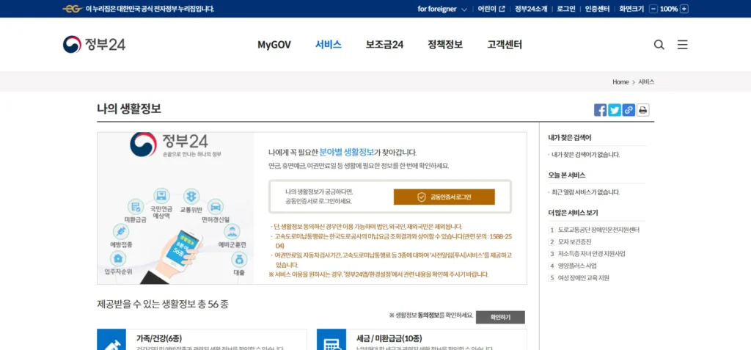
Task: Open the 보조금24 menu
Action: 384,45
